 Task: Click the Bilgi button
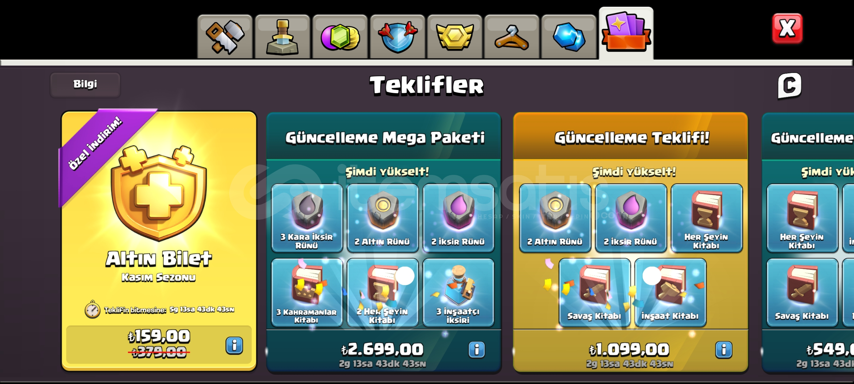tap(85, 85)
